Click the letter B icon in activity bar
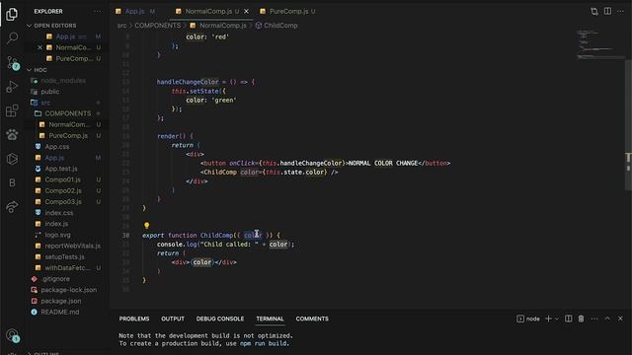Screen dimensions: 632x355 (12, 182)
